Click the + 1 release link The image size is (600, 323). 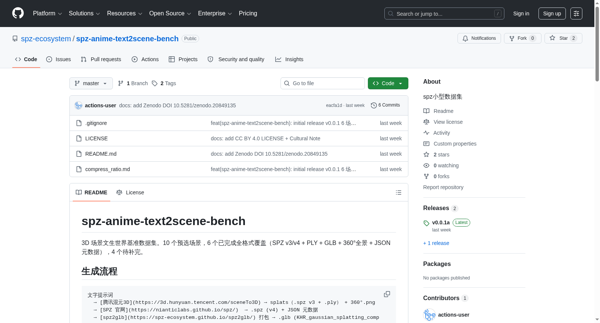tap(436, 243)
